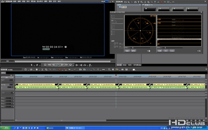Click the Rewind button in the player
This screenshot has width=208, height=130.
tap(49, 65)
